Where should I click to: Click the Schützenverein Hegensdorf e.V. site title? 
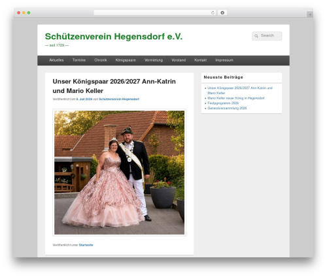(x=114, y=37)
